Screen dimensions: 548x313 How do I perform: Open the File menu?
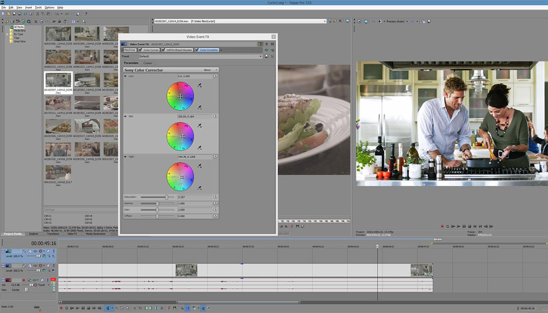click(x=3, y=7)
